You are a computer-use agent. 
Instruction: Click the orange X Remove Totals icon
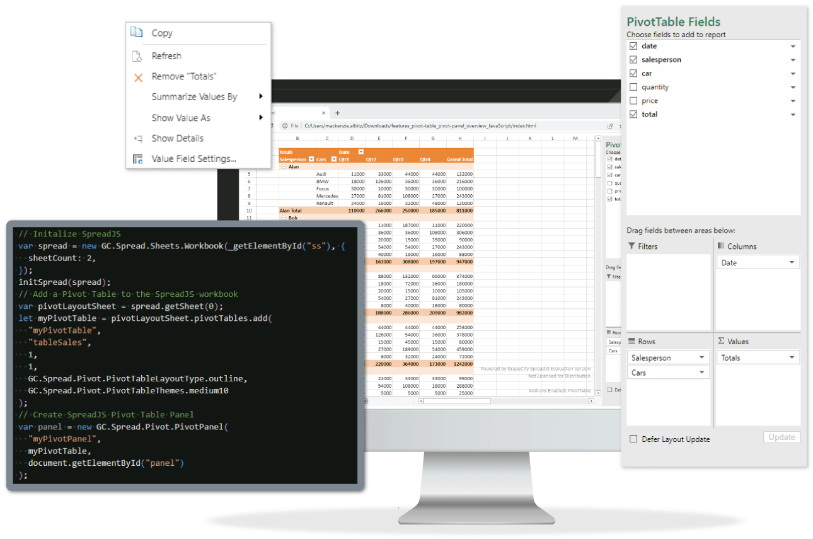138,78
